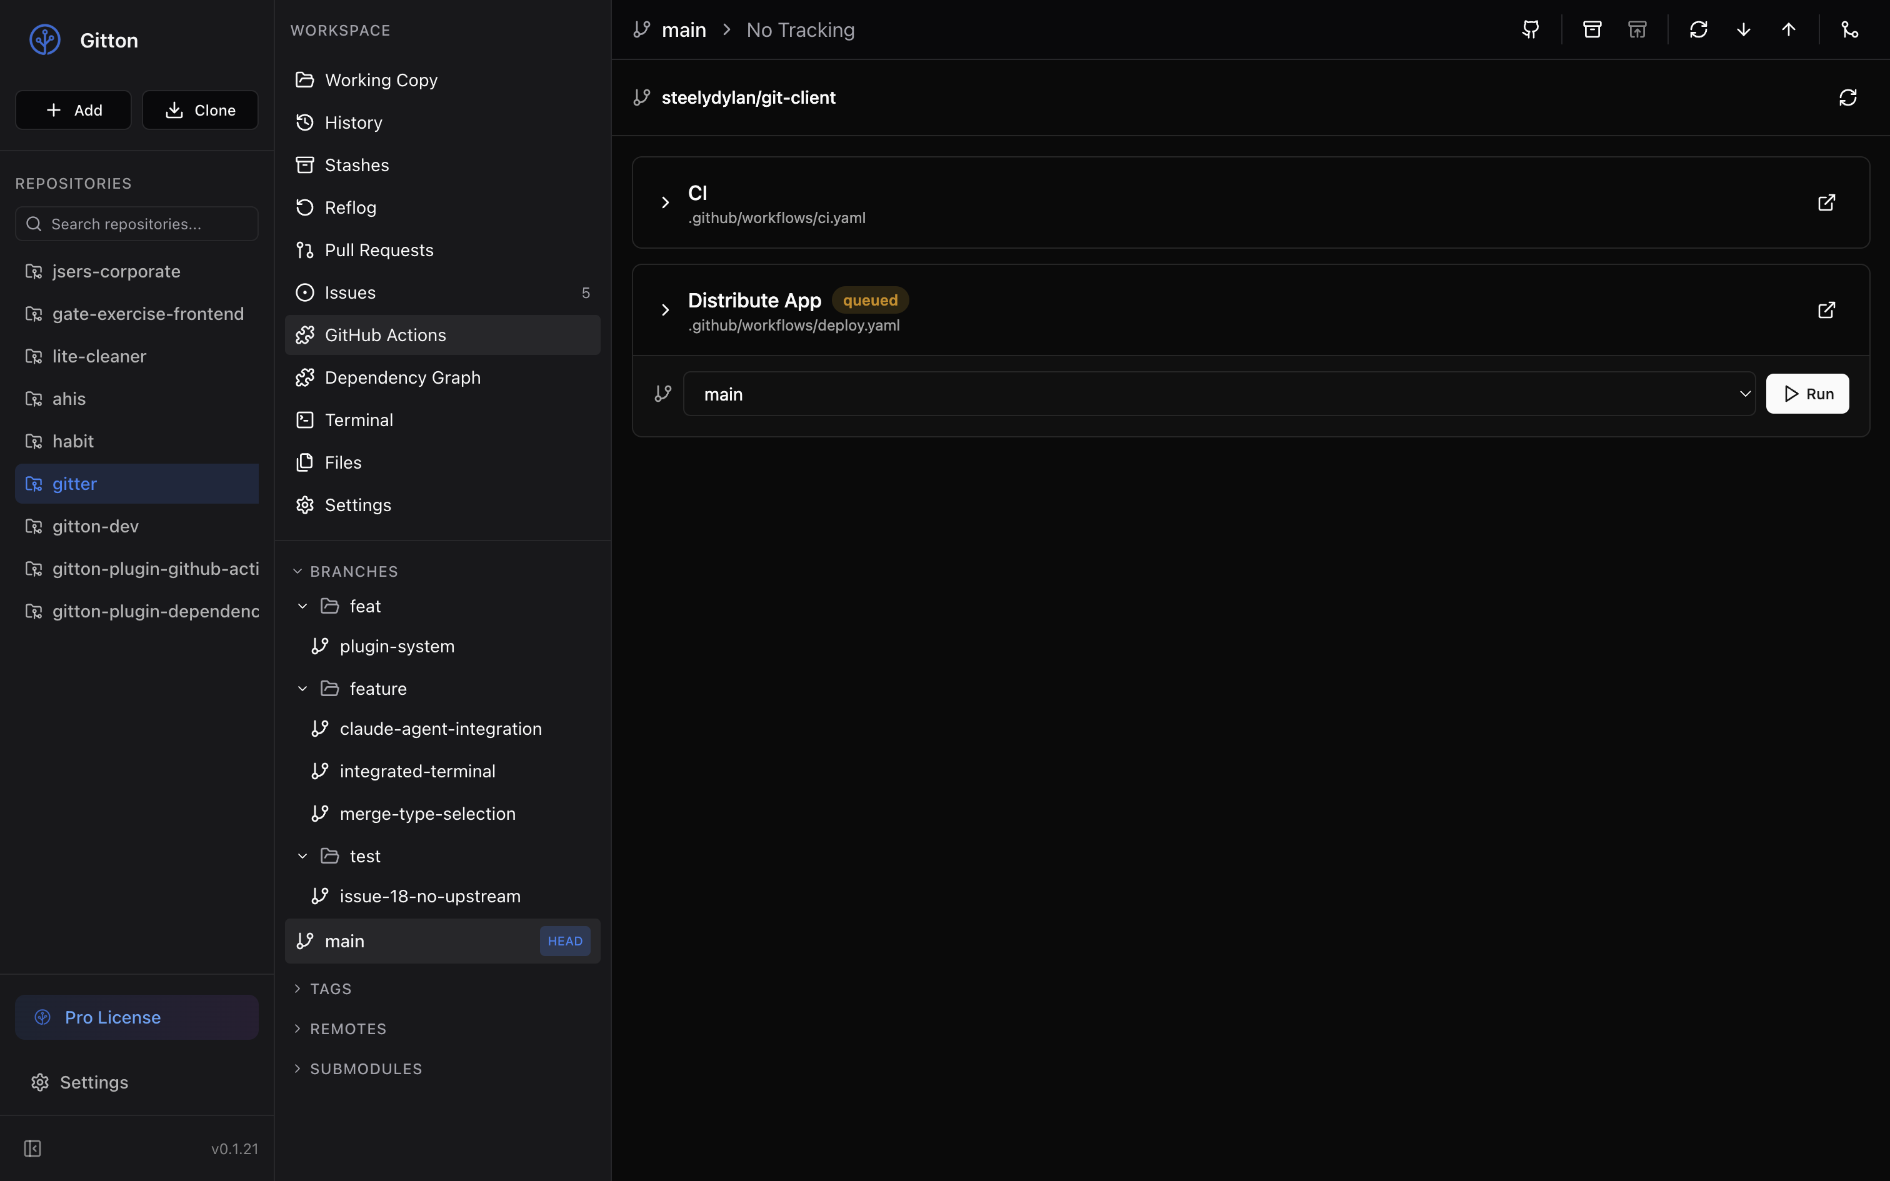Expand the CI workflow row
The width and height of the screenshot is (1890, 1181).
pos(664,202)
